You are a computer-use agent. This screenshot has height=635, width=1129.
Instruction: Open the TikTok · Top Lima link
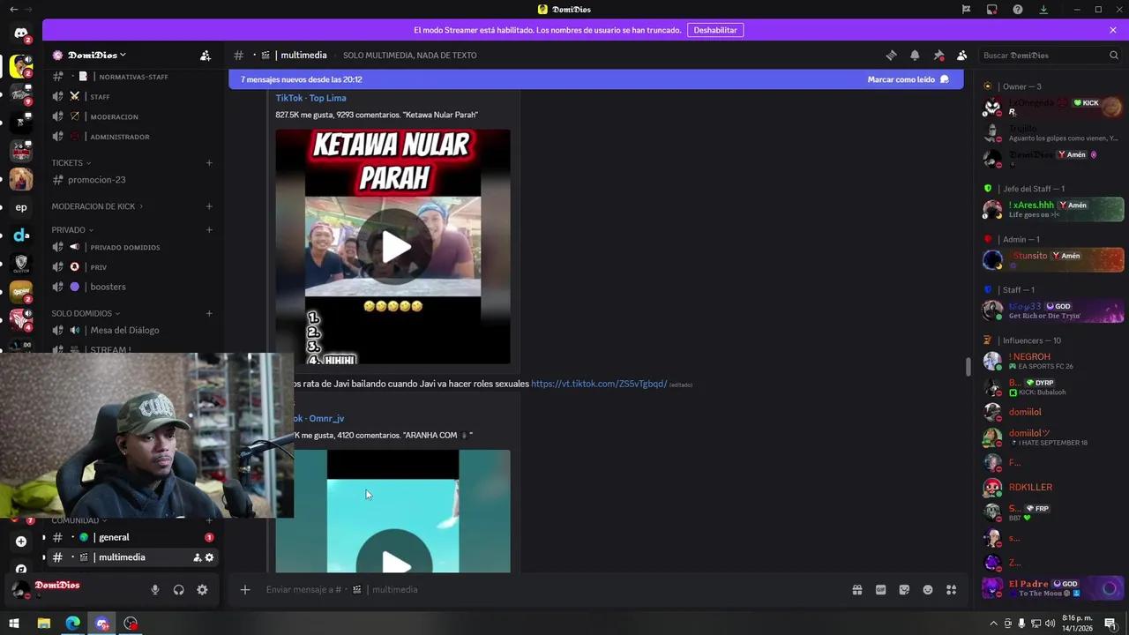pyautogui.click(x=310, y=98)
